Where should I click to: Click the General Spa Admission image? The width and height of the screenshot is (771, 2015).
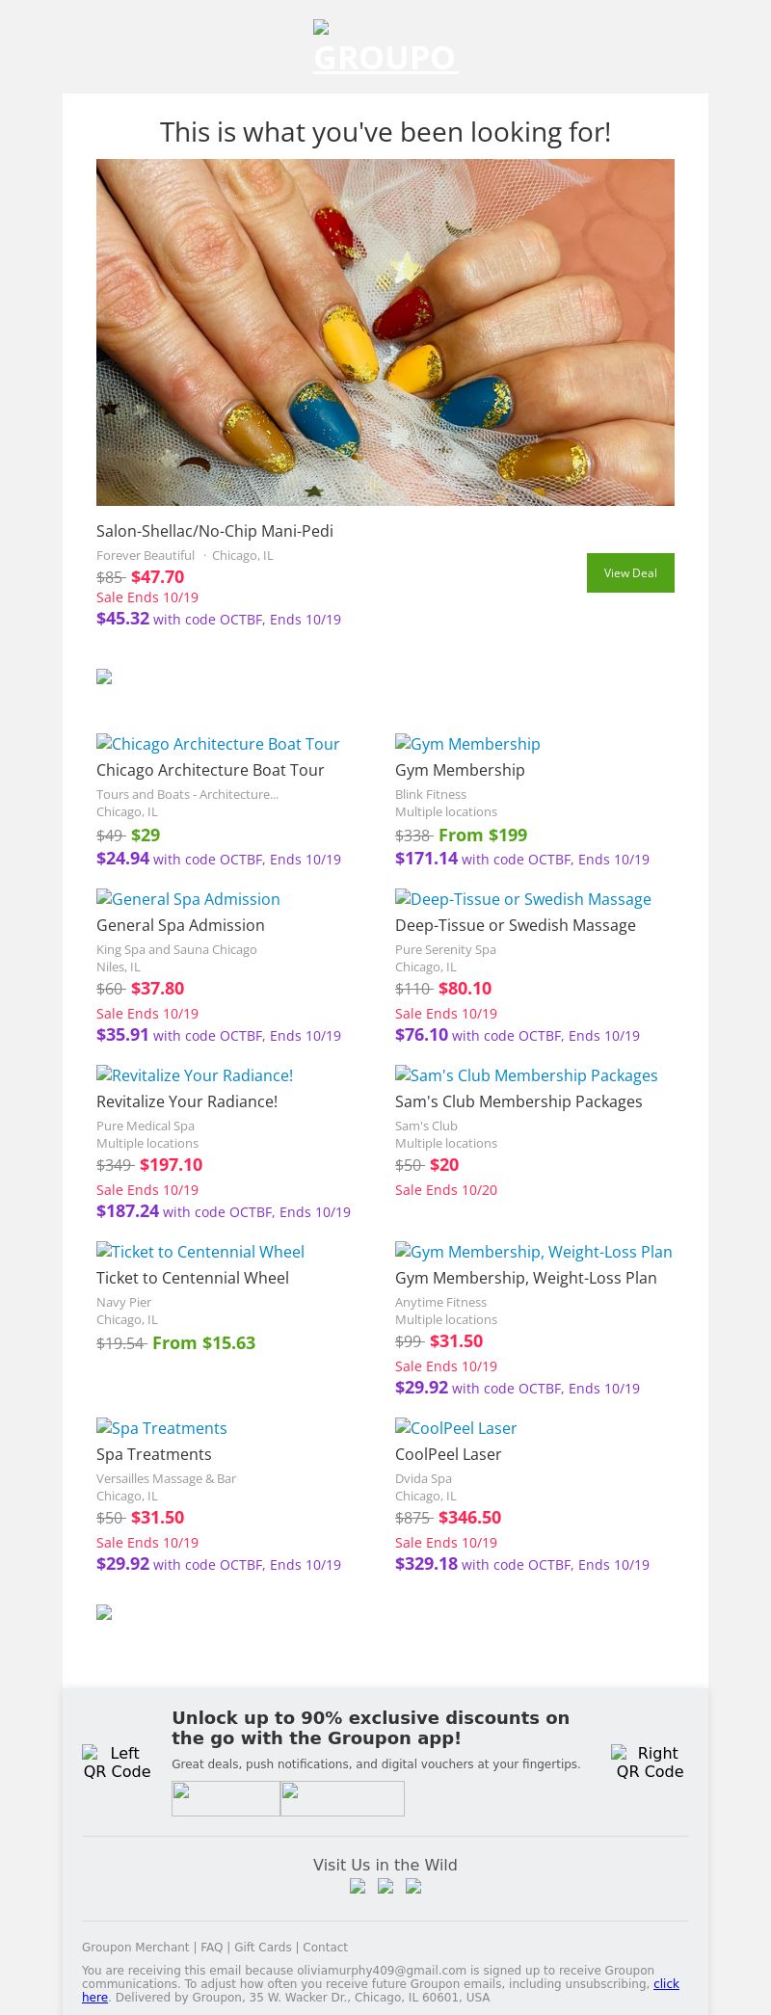tap(188, 899)
